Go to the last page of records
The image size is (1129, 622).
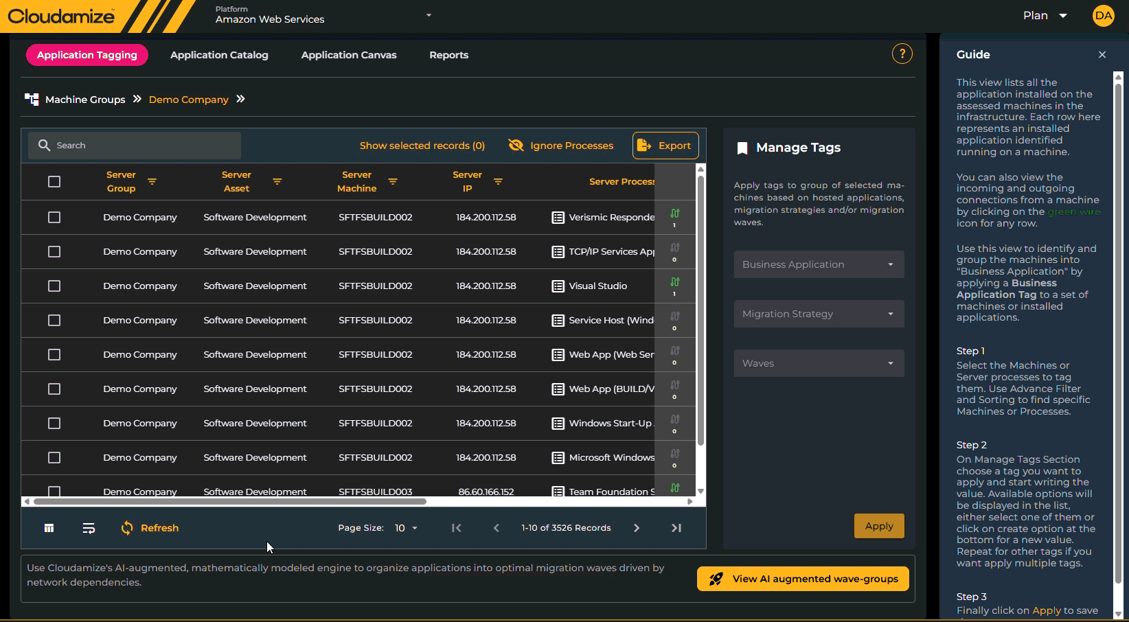(x=676, y=528)
